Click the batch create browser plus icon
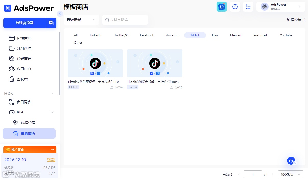The width and height of the screenshot is (308, 180). 51,23
